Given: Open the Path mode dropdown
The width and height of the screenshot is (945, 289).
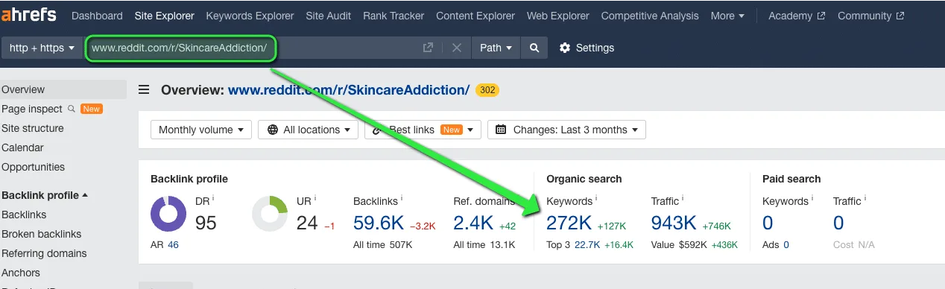Looking at the screenshot, I should tap(496, 48).
